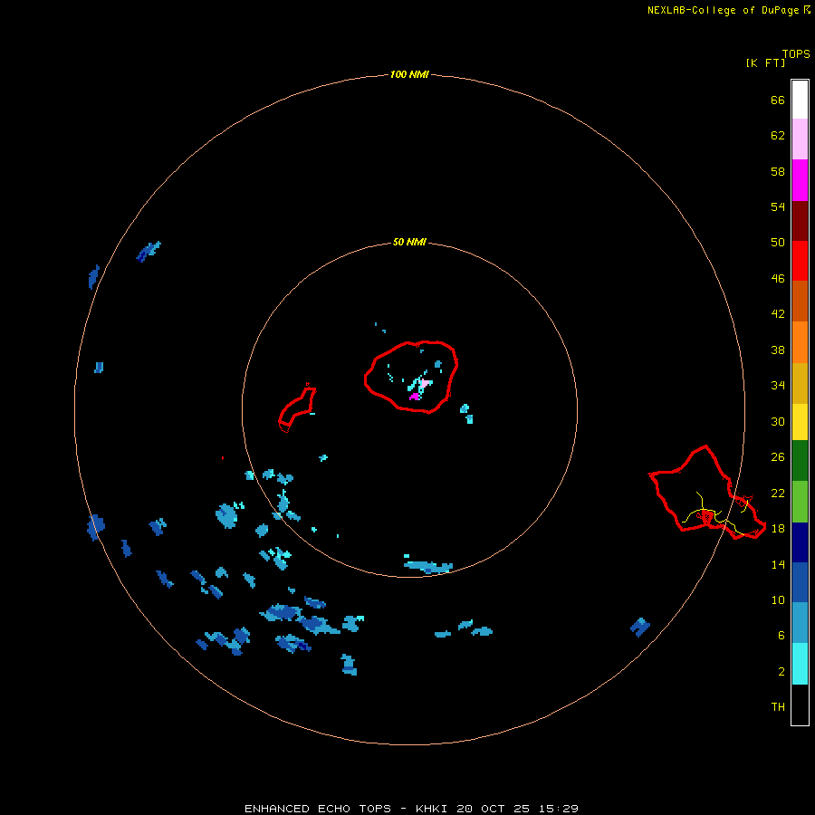The image size is (815, 815).
Task: Click the bright red swatch between 50 and 46
Action: pyautogui.click(x=800, y=261)
